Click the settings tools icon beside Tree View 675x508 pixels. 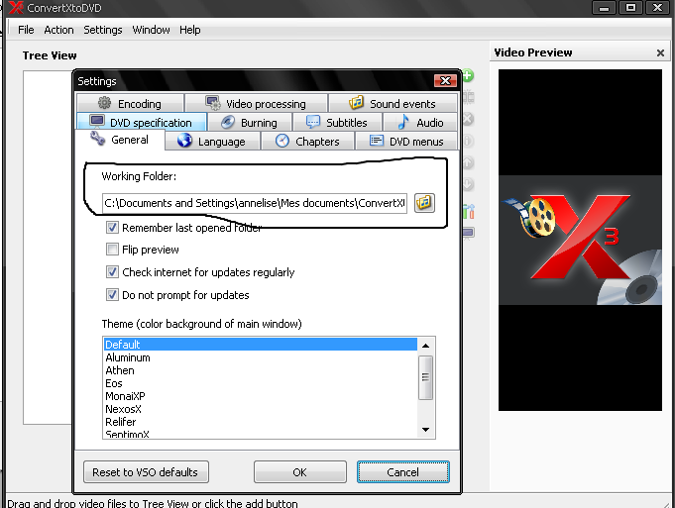(469, 211)
